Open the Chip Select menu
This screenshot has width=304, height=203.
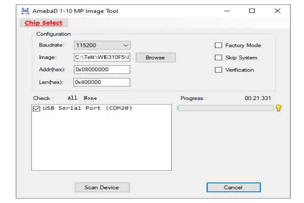click(43, 23)
